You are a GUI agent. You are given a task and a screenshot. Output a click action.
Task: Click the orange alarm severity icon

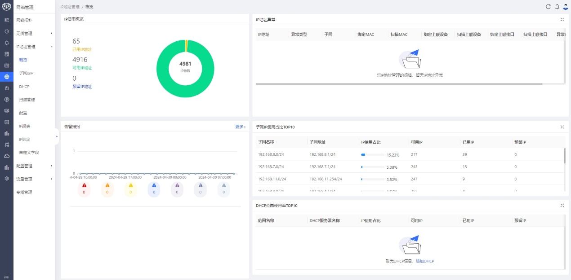click(x=107, y=185)
